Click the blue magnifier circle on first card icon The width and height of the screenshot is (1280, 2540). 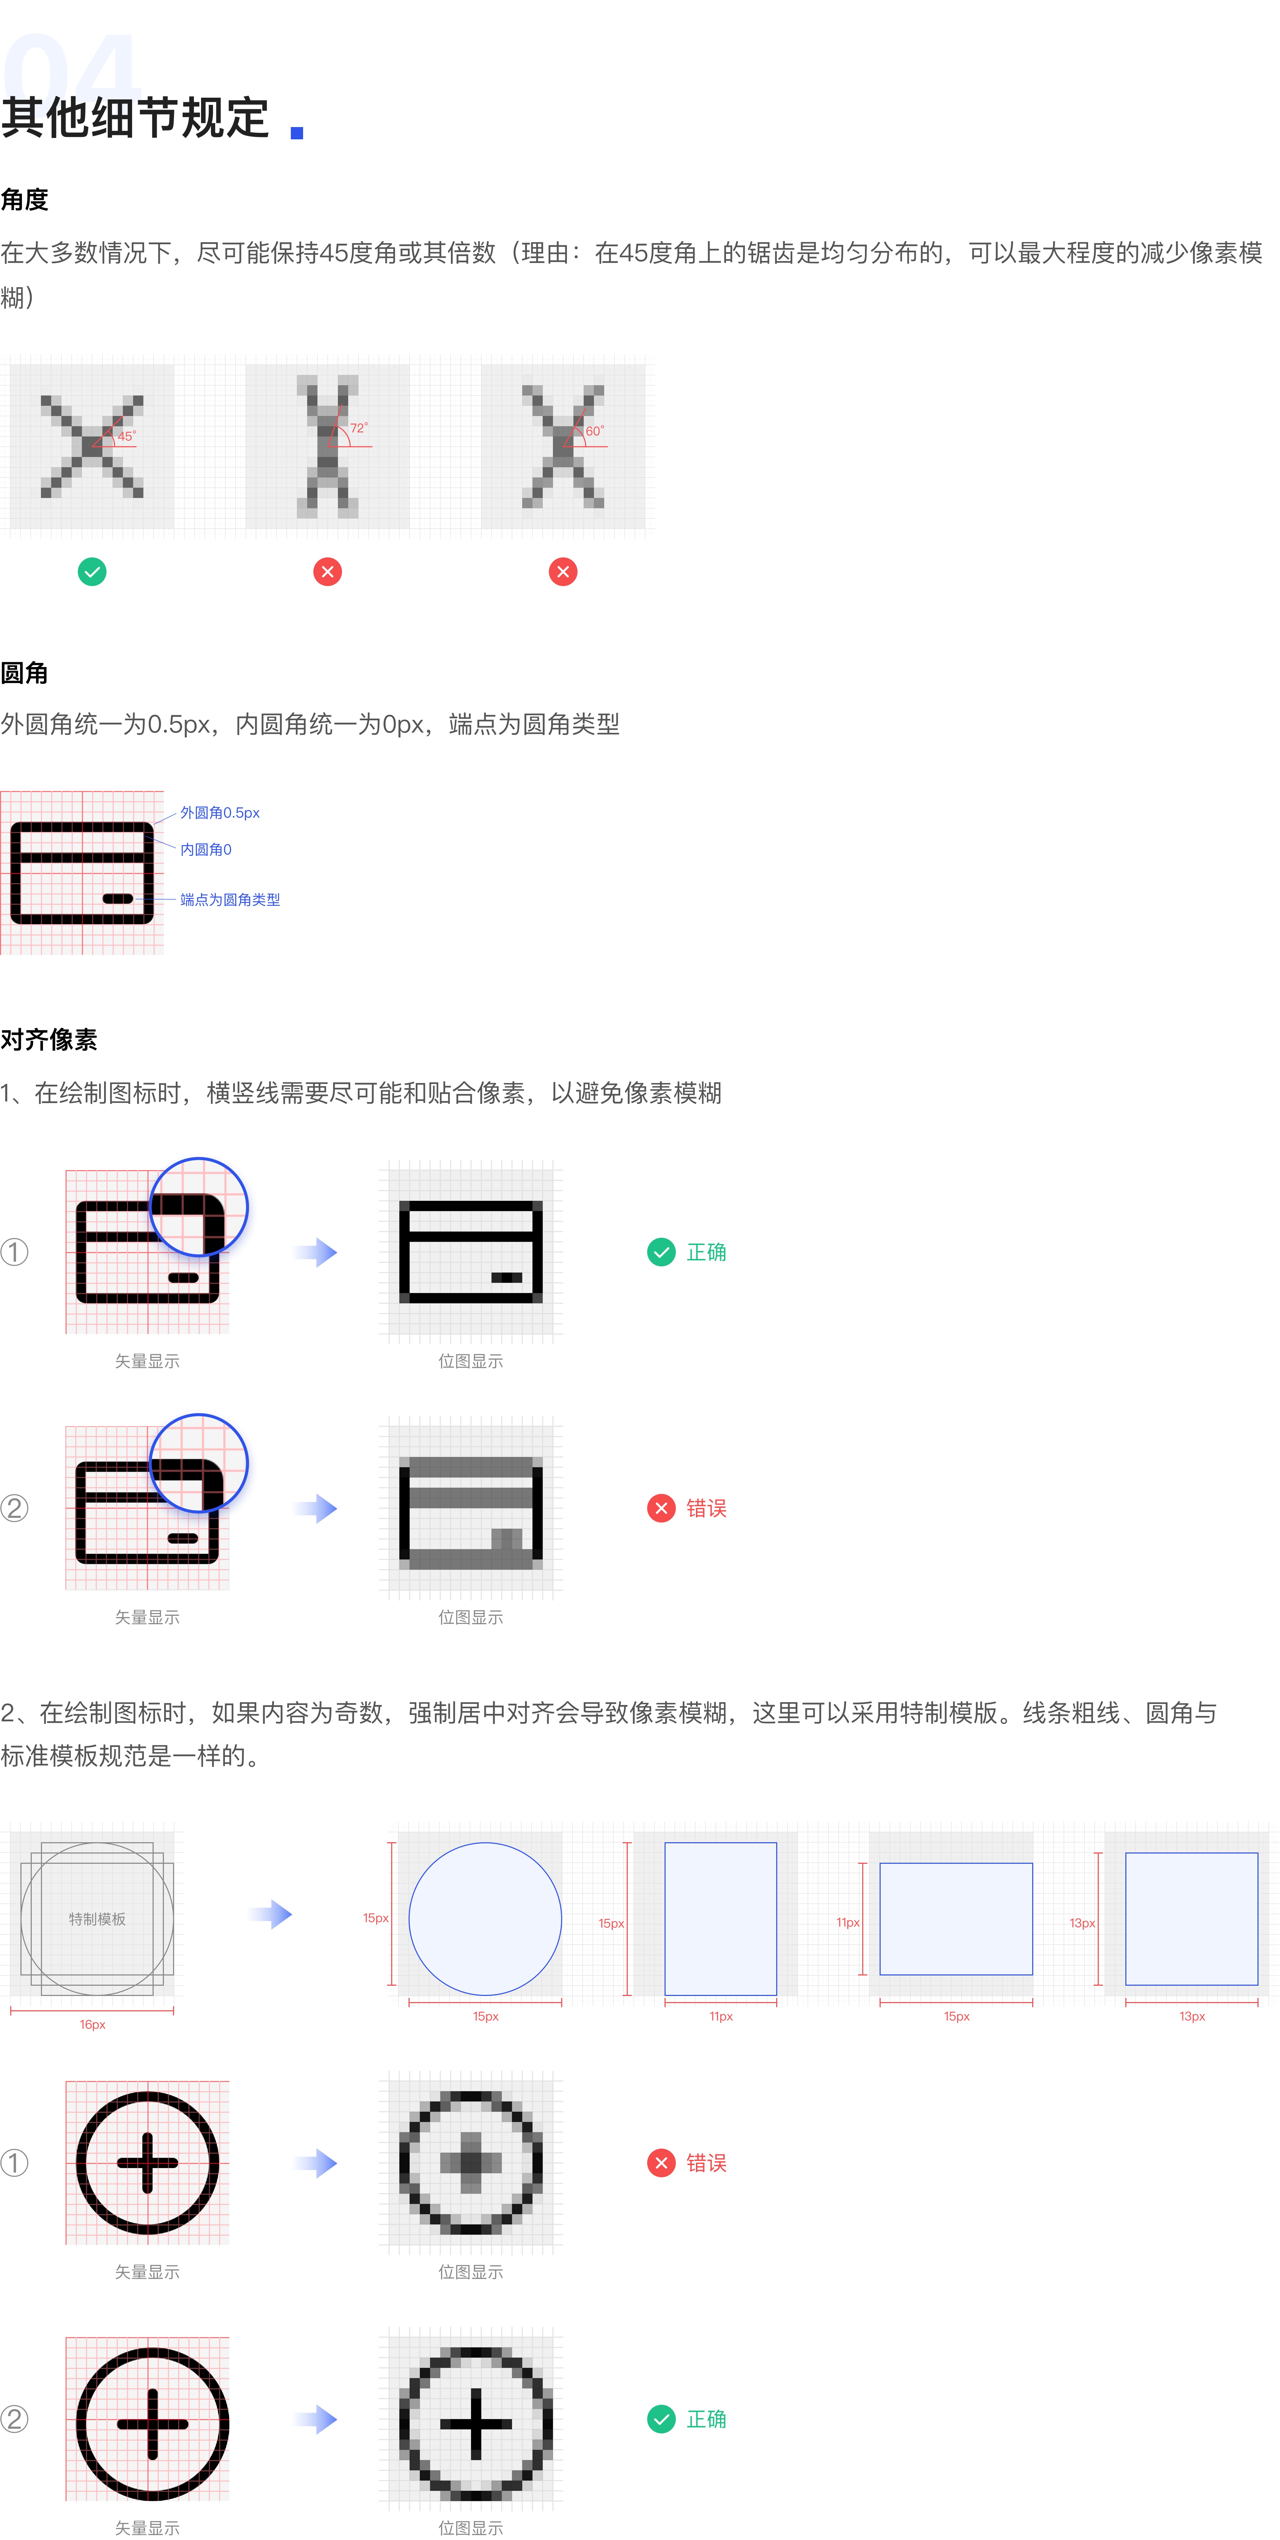coord(199,1207)
